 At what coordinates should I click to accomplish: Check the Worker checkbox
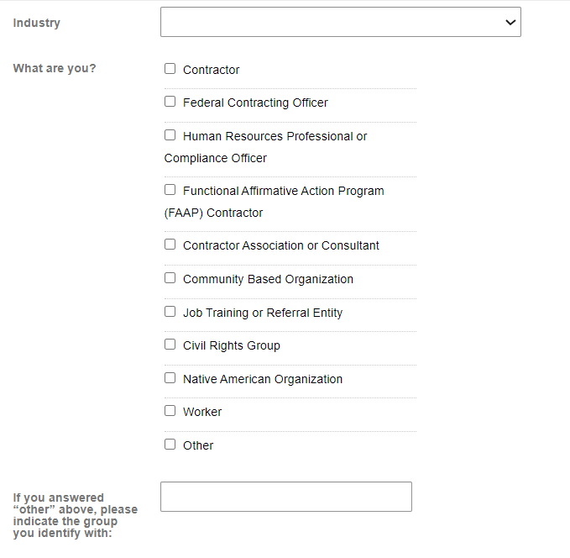click(x=170, y=411)
